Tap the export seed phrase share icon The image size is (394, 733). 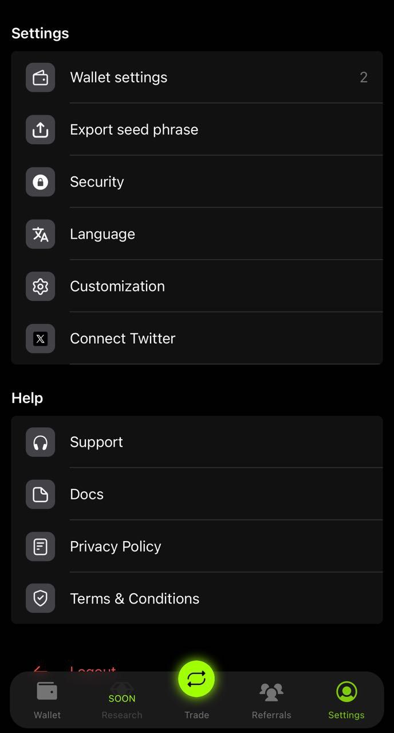40,129
